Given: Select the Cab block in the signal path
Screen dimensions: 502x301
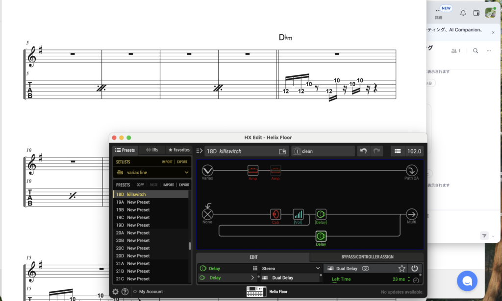Looking at the screenshot, I should pos(276,214).
